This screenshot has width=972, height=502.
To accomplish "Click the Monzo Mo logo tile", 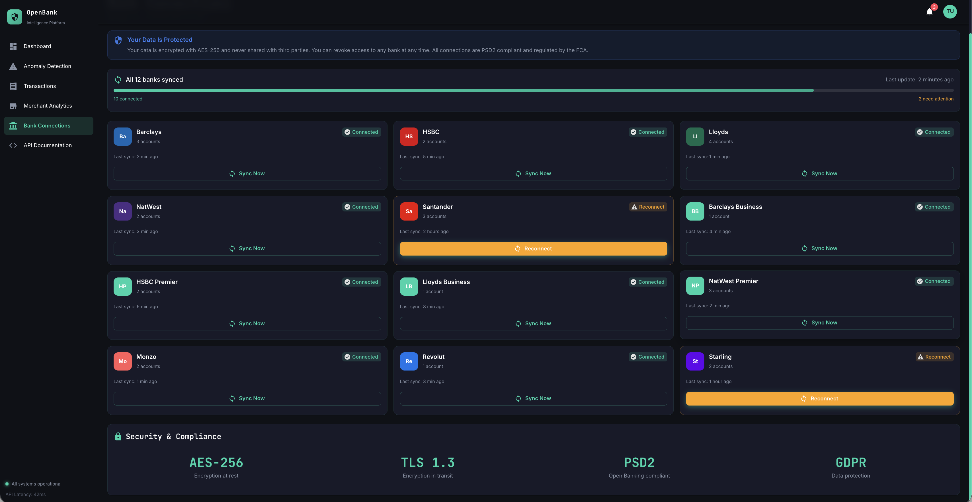I will click(123, 361).
